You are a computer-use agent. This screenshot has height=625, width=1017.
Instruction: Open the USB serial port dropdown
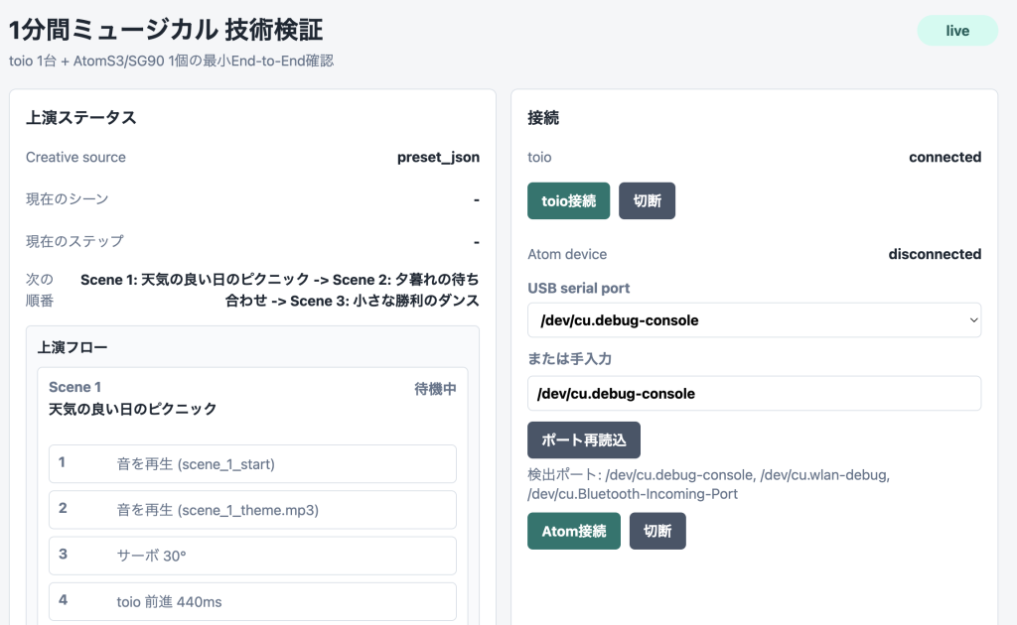tap(754, 320)
